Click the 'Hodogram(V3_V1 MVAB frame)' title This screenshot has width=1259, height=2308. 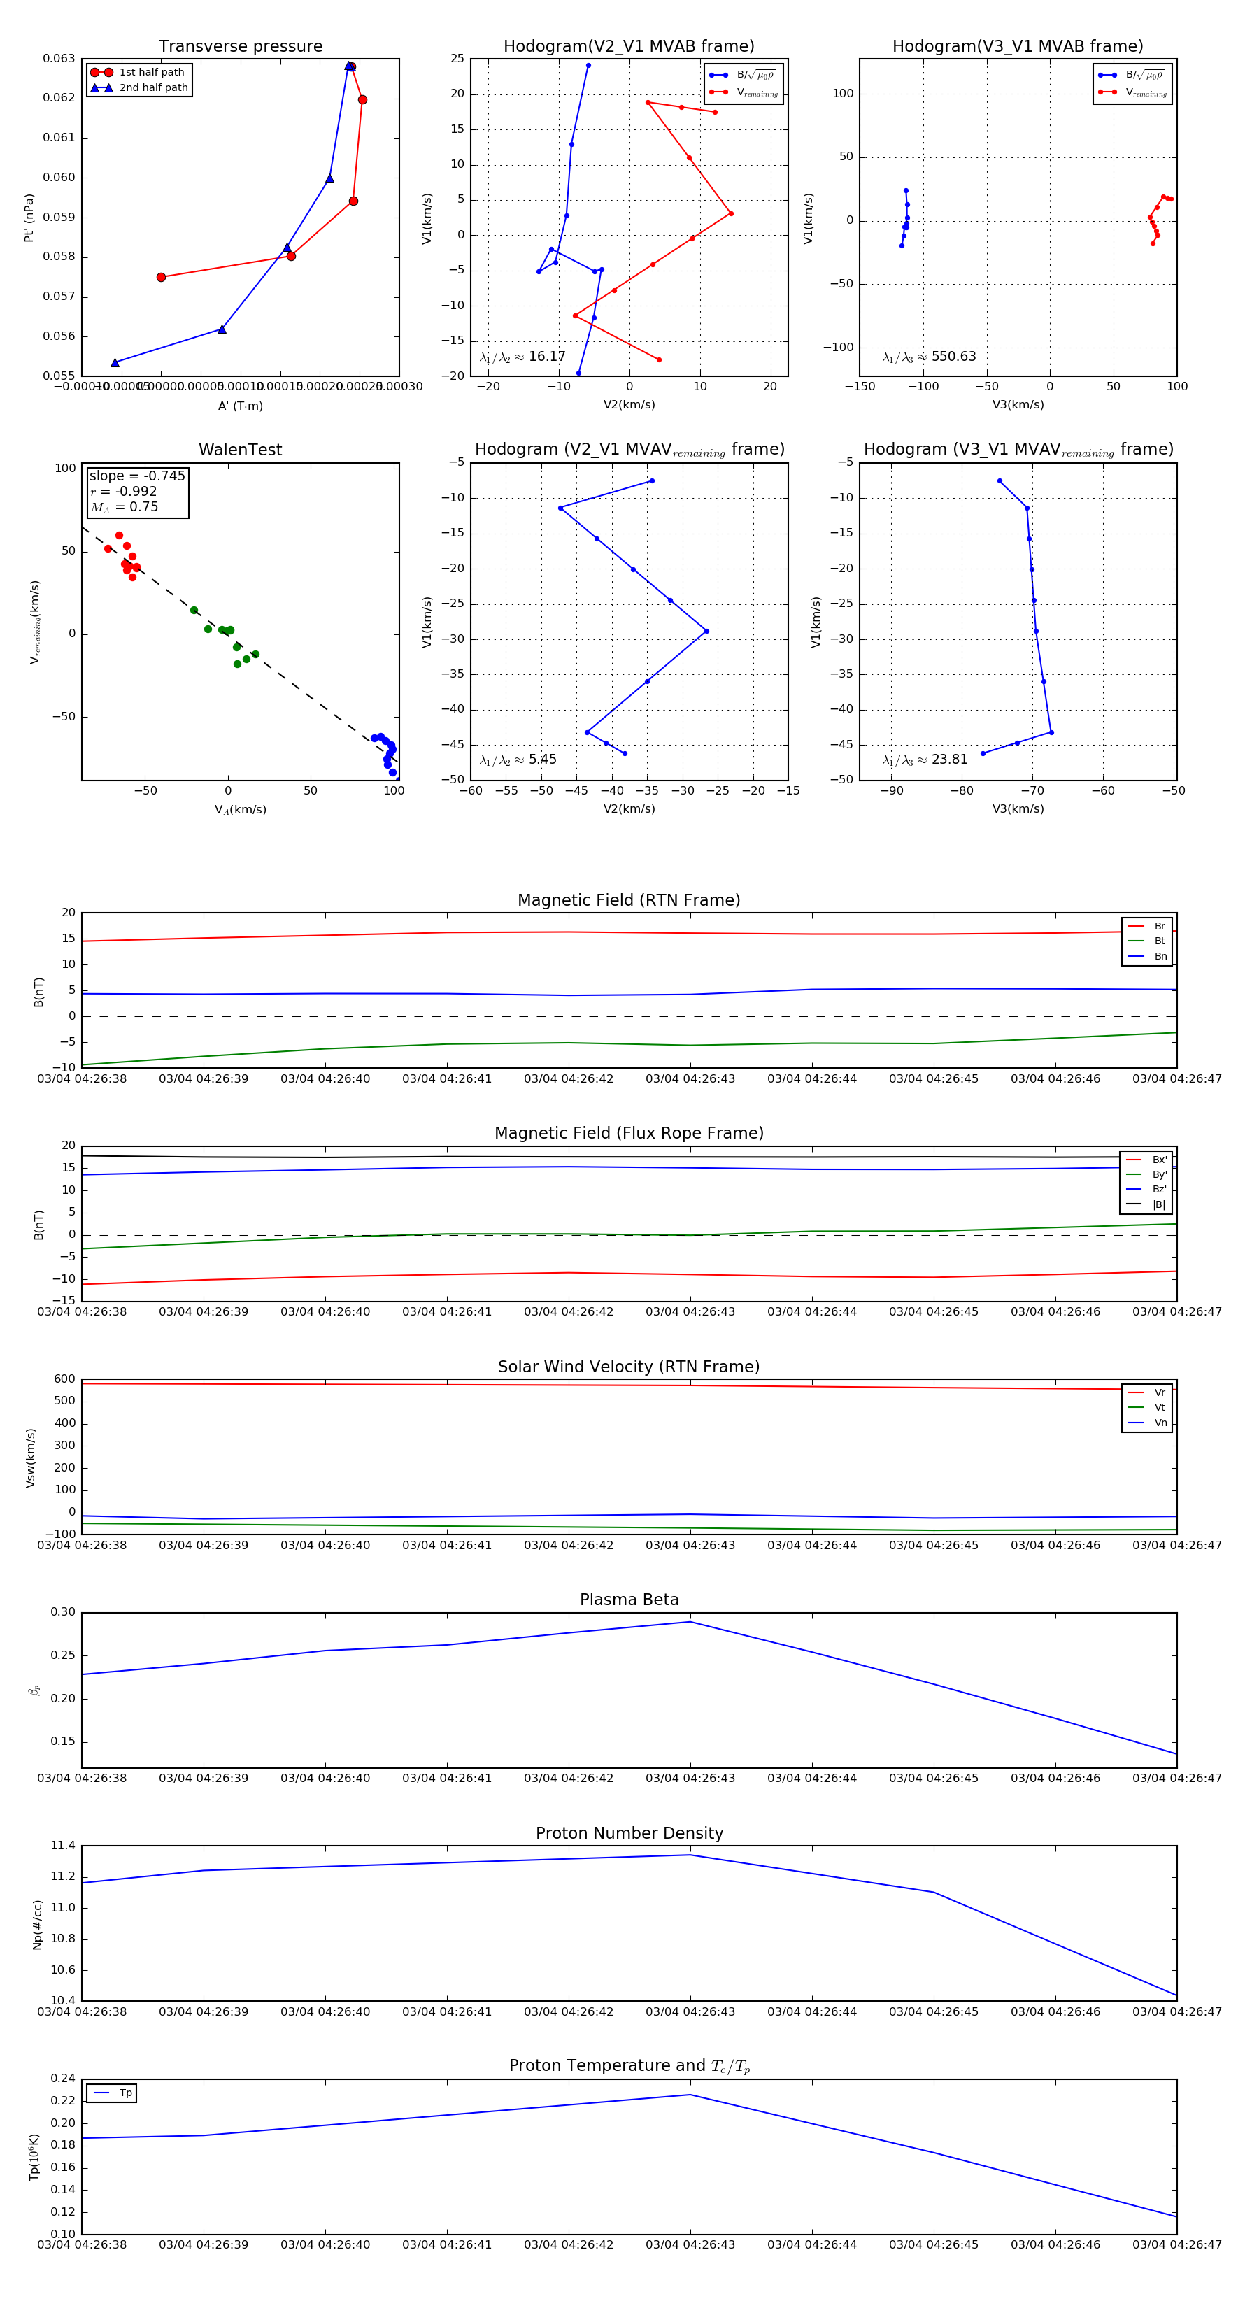(1018, 47)
